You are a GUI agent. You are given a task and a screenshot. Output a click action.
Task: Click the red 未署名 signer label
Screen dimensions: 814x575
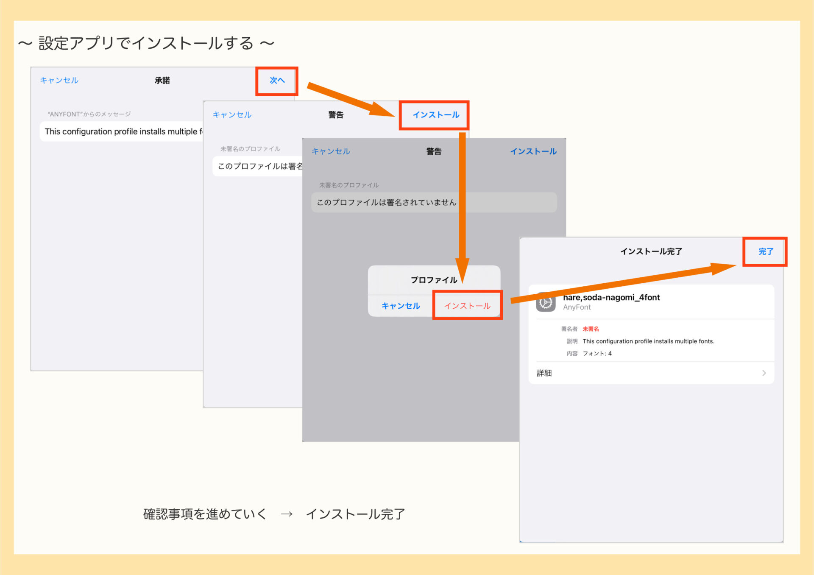click(x=591, y=329)
